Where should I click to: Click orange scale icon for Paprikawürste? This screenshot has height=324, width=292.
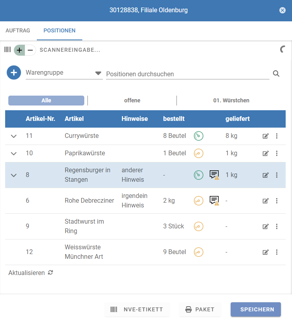click(x=199, y=153)
